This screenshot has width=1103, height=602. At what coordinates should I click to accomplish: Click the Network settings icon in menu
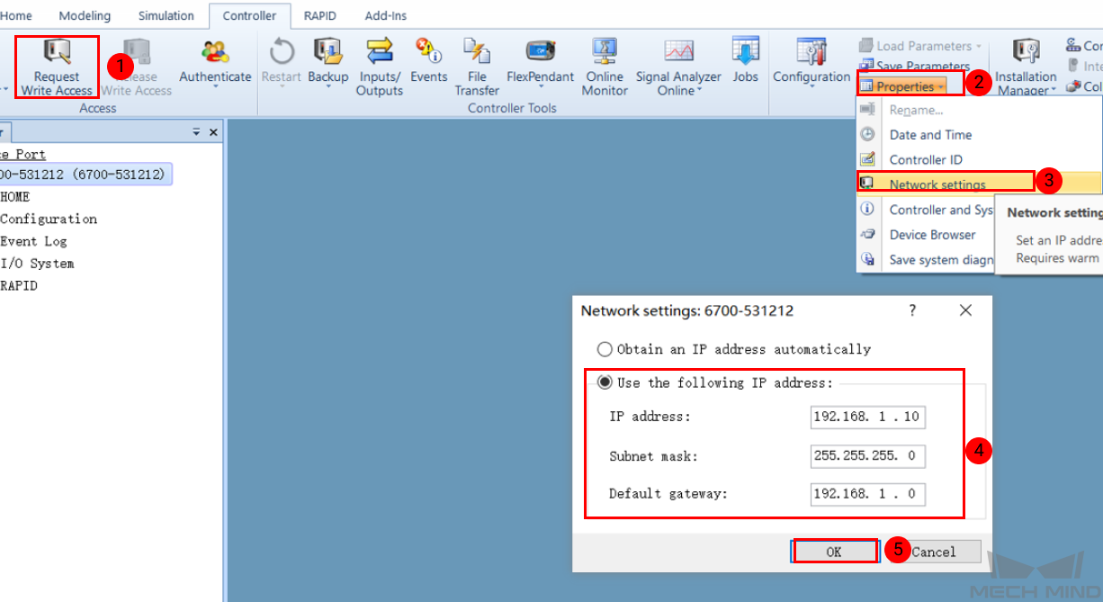pyautogui.click(x=867, y=183)
